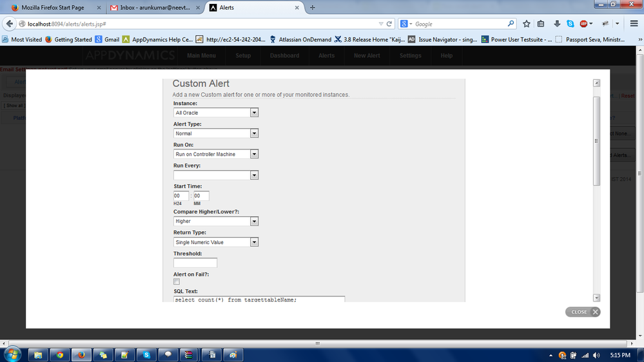
Task: Click the Skype toolbar extension icon
Action: pyautogui.click(x=571, y=24)
